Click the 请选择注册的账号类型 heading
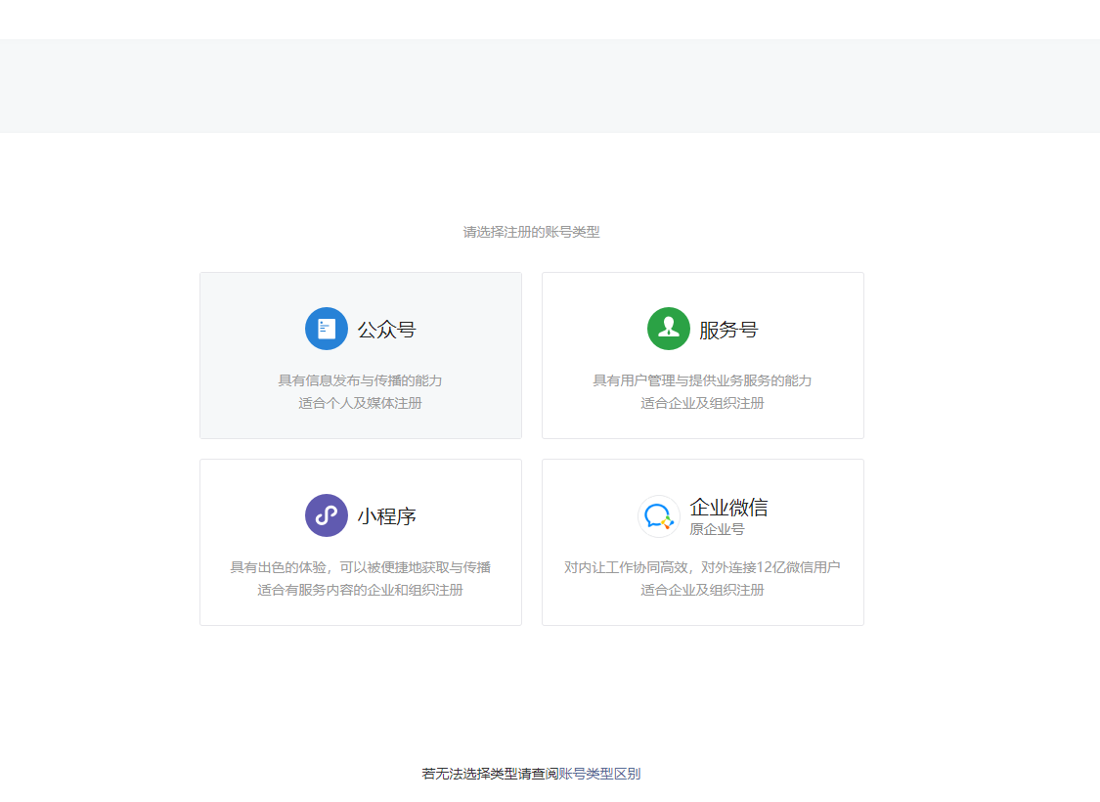Image resolution: width=1100 pixels, height=802 pixels. point(531,232)
